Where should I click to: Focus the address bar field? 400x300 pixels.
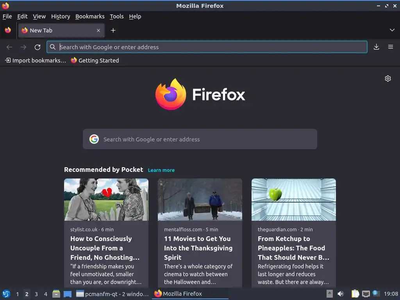click(207, 47)
